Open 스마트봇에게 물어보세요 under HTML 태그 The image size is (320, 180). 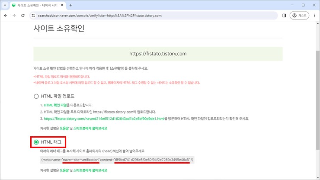tap(90, 170)
